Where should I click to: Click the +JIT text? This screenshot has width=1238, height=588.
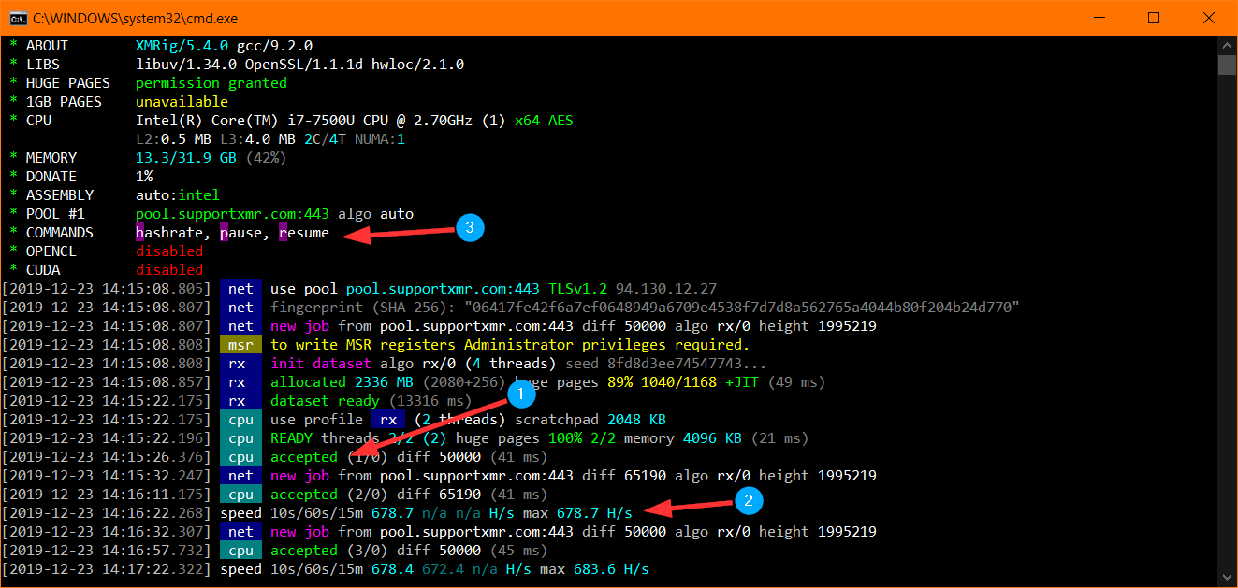(x=742, y=381)
